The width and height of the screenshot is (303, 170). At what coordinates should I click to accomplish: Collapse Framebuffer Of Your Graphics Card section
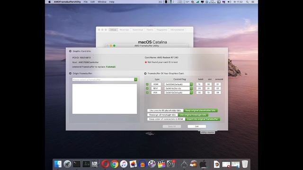[145, 74]
